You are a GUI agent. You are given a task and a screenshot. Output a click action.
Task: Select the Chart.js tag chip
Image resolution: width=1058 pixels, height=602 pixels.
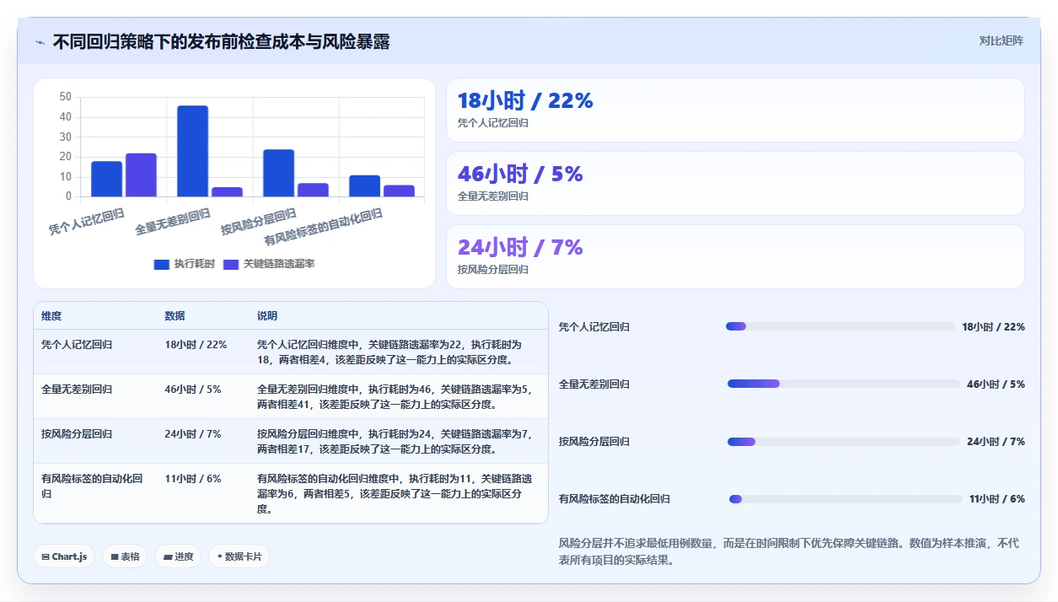pyautogui.click(x=64, y=556)
